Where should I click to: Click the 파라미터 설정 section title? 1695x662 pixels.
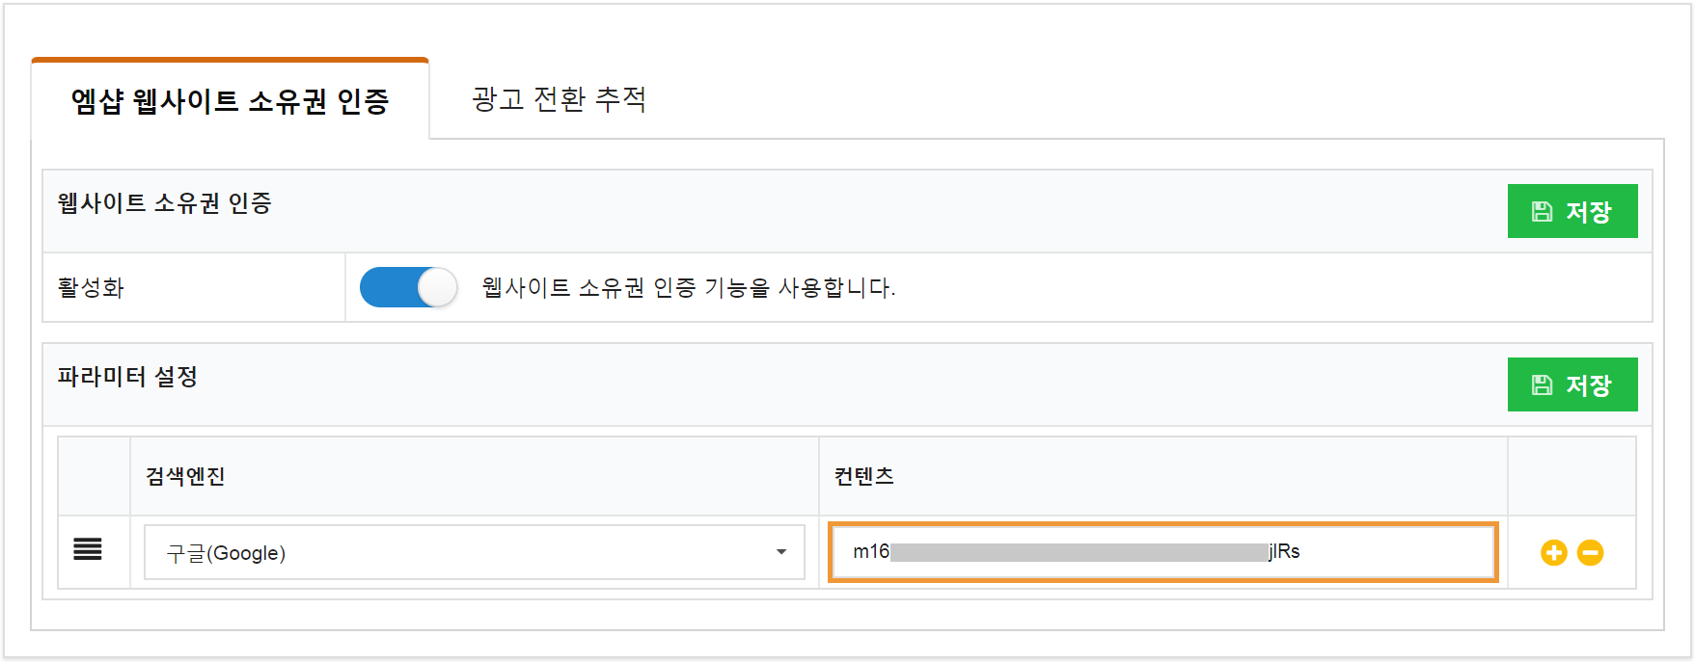[127, 376]
